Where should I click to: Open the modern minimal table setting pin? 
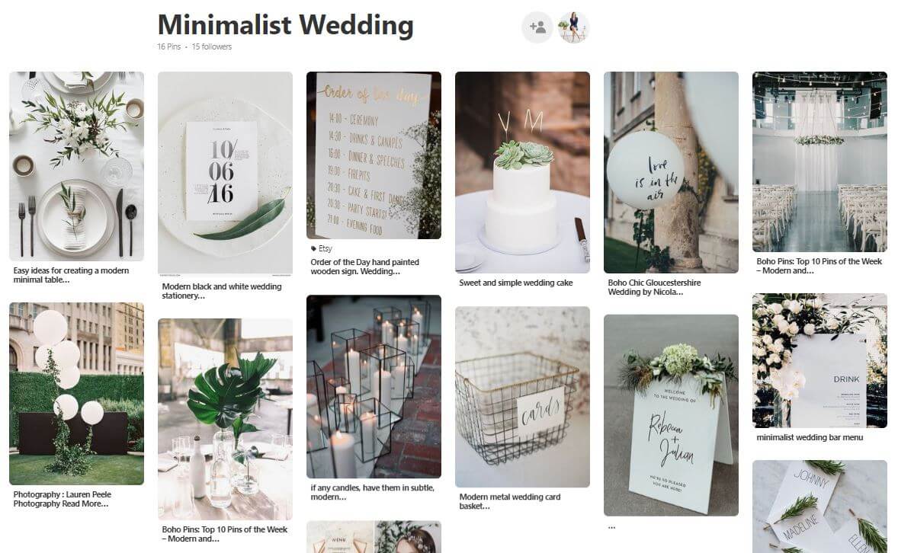pyautogui.click(x=77, y=166)
